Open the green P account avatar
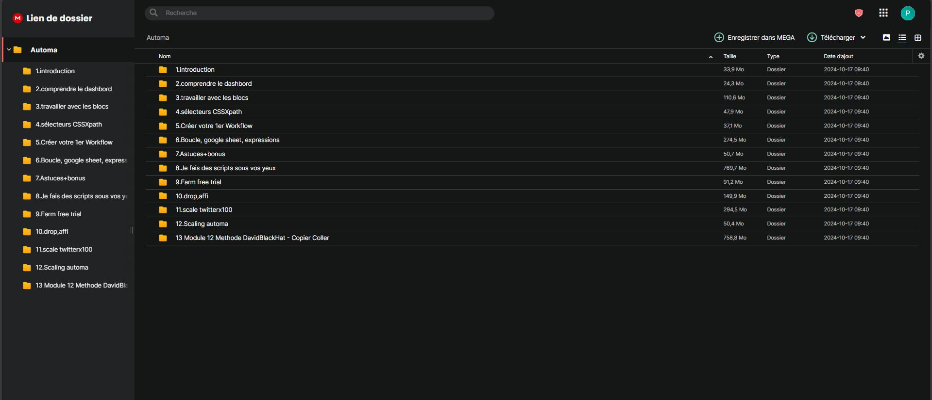Image resolution: width=932 pixels, height=400 pixels. click(908, 13)
